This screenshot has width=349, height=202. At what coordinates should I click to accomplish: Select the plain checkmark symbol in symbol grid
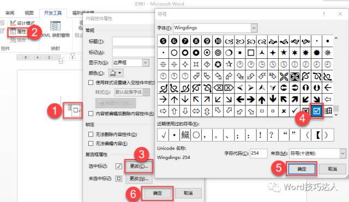(294, 111)
